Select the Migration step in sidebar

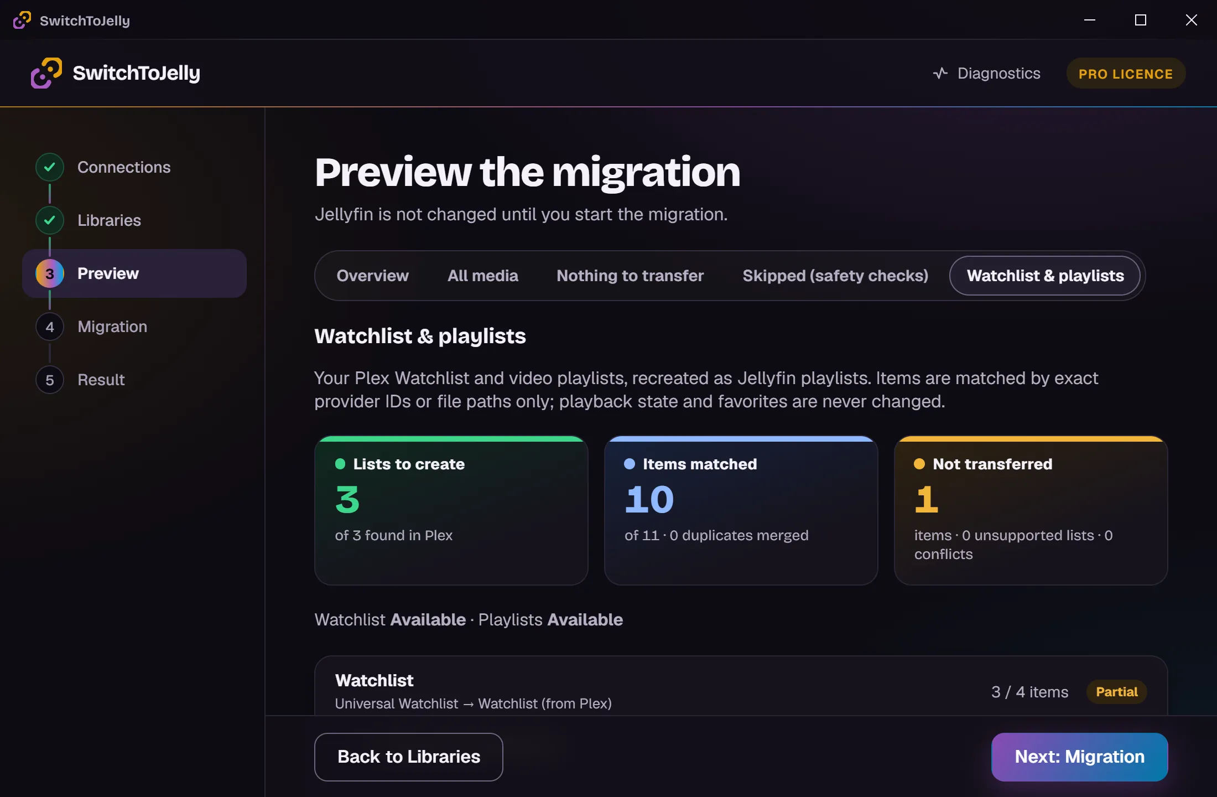click(134, 327)
